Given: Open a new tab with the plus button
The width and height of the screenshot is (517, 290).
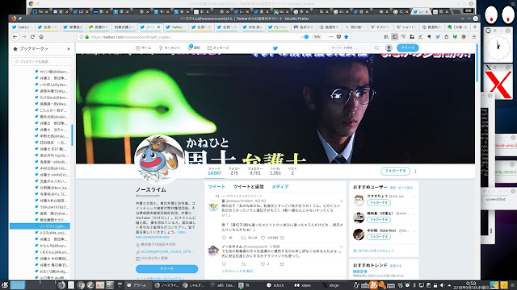Looking at the screenshot, I should (x=475, y=27).
